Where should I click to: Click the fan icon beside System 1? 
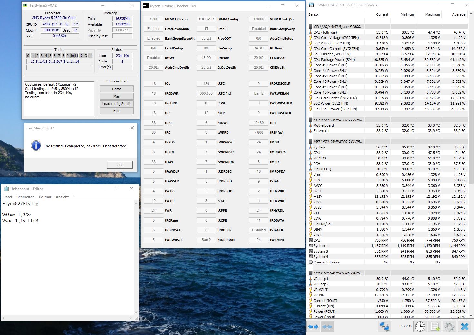click(311, 246)
